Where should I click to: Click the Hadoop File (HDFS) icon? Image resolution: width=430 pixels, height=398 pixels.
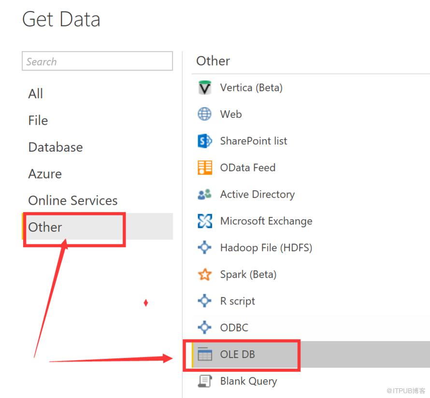(x=204, y=247)
